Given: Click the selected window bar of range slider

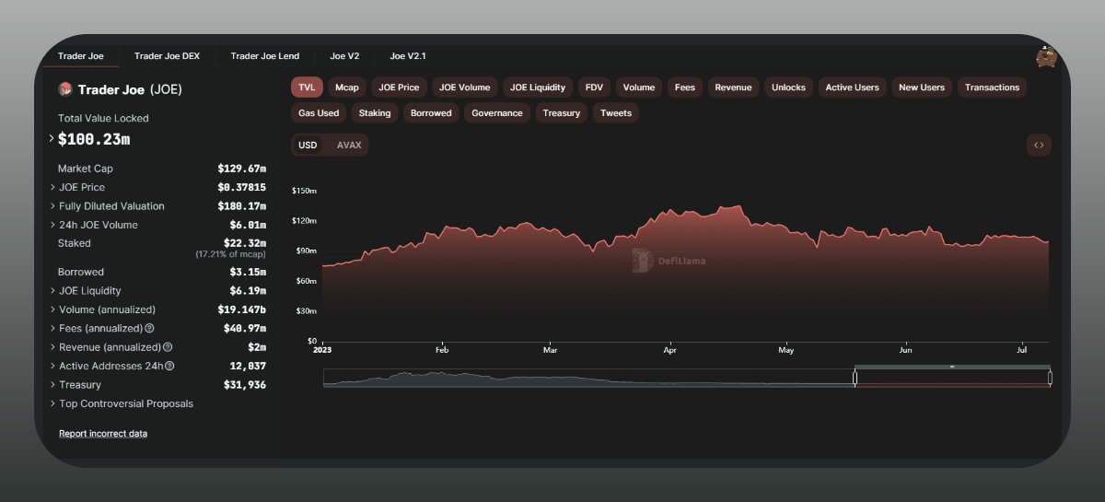Looking at the screenshot, I should point(952,367).
